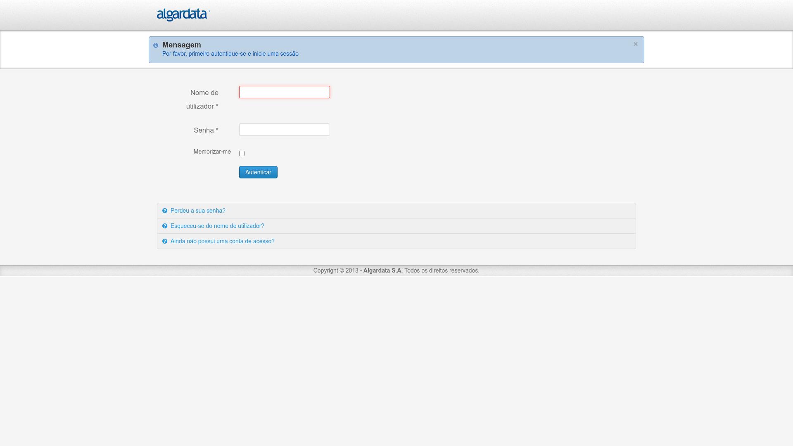793x446 pixels.
Task: Open the Ainda não possui uma conta link
Action: (x=222, y=241)
